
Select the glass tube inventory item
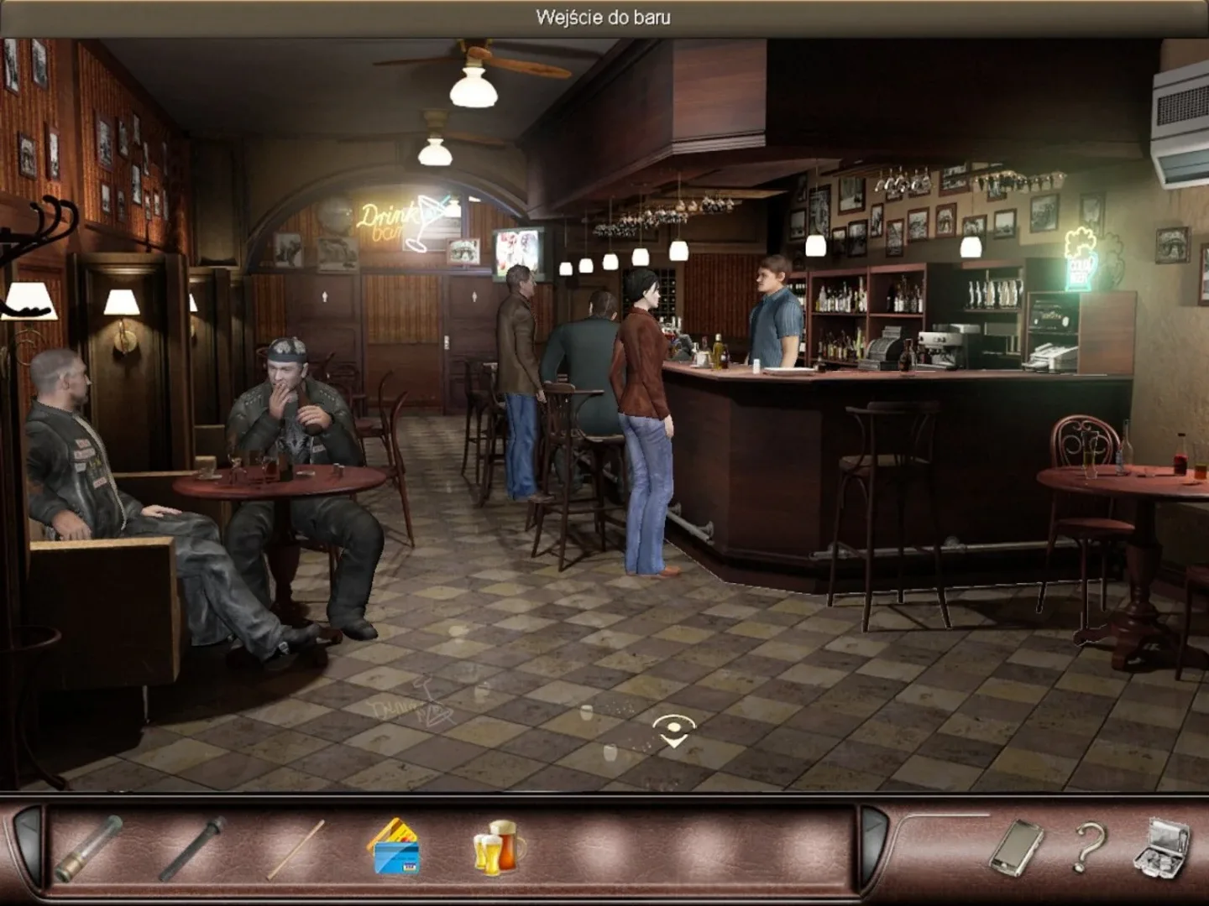coord(88,849)
